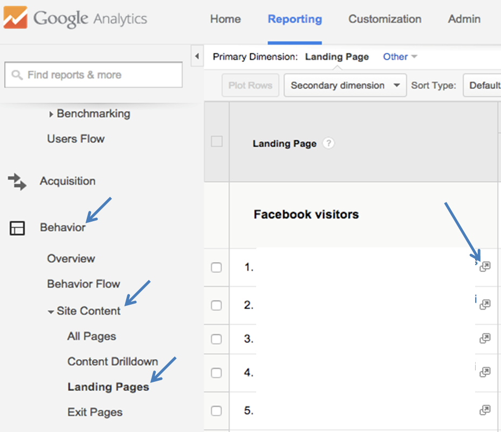
Task: Collapse the Site Content section
Action: pos(51,312)
